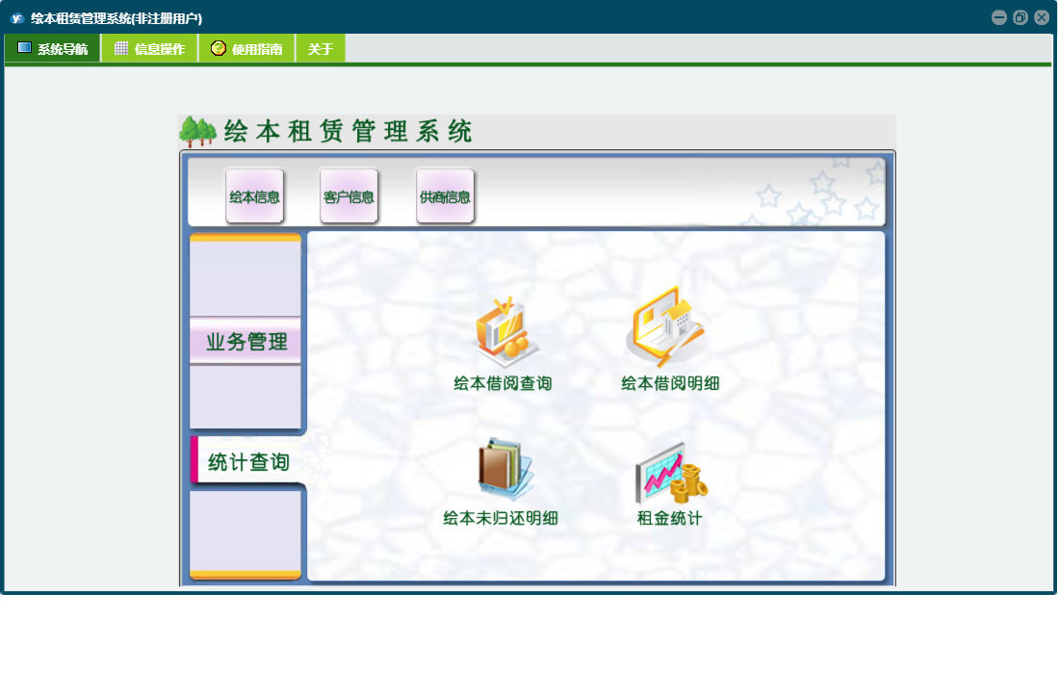Open the 绘本未归还明细 book icon
This screenshot has height=696, width=1058.
[505, 469]
